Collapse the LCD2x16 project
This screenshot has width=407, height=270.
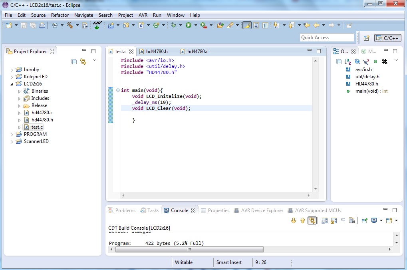point(12,84)
